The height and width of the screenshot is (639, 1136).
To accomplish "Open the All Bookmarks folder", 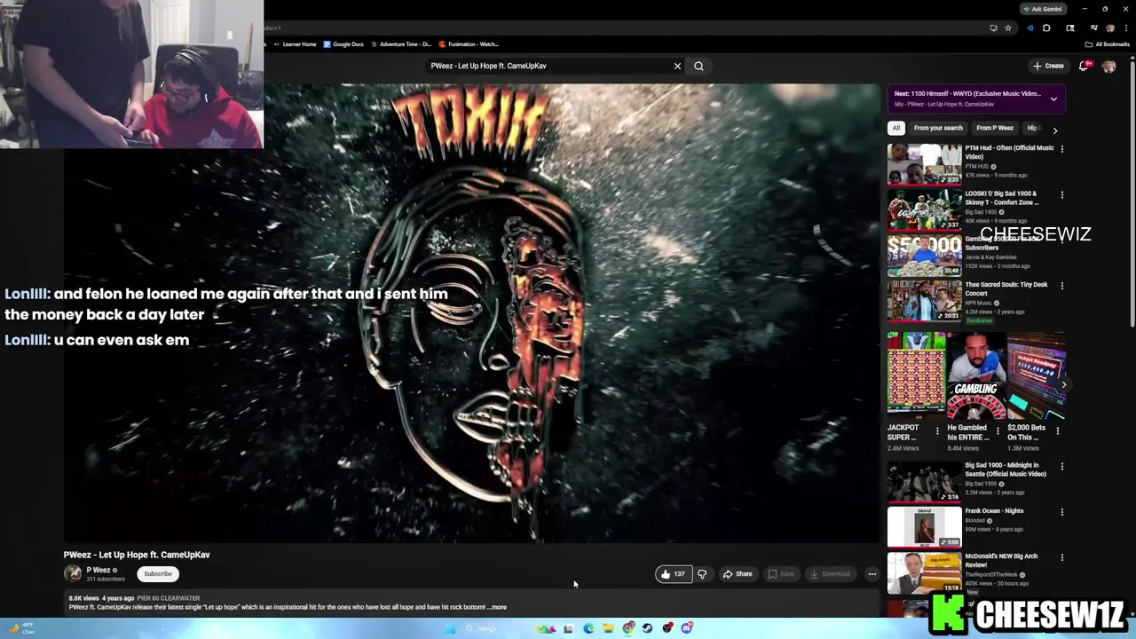I will pyautogui.click(x=1107, y=44).
